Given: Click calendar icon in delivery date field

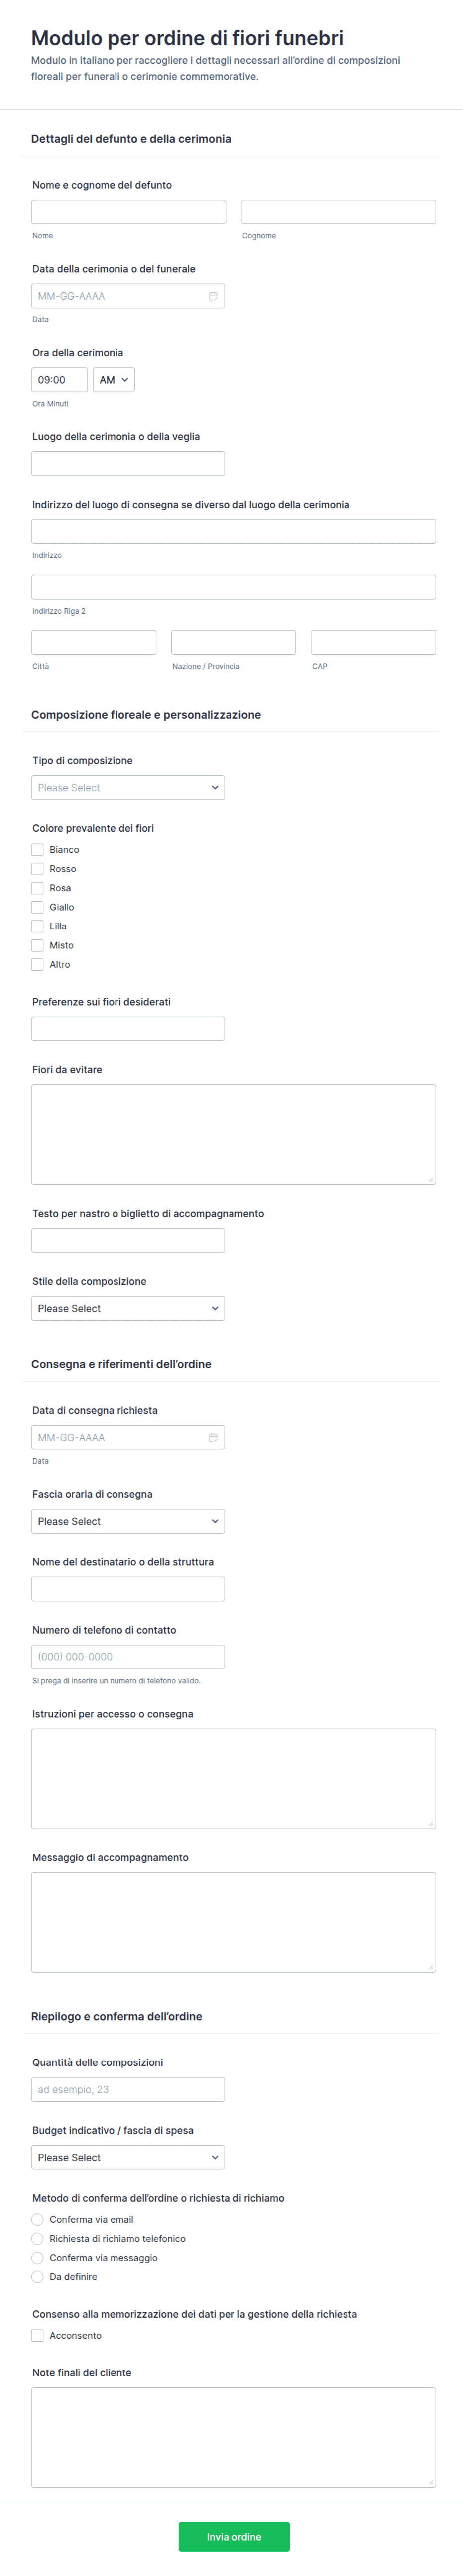Looking at the screenshot, I should 212,1437.
